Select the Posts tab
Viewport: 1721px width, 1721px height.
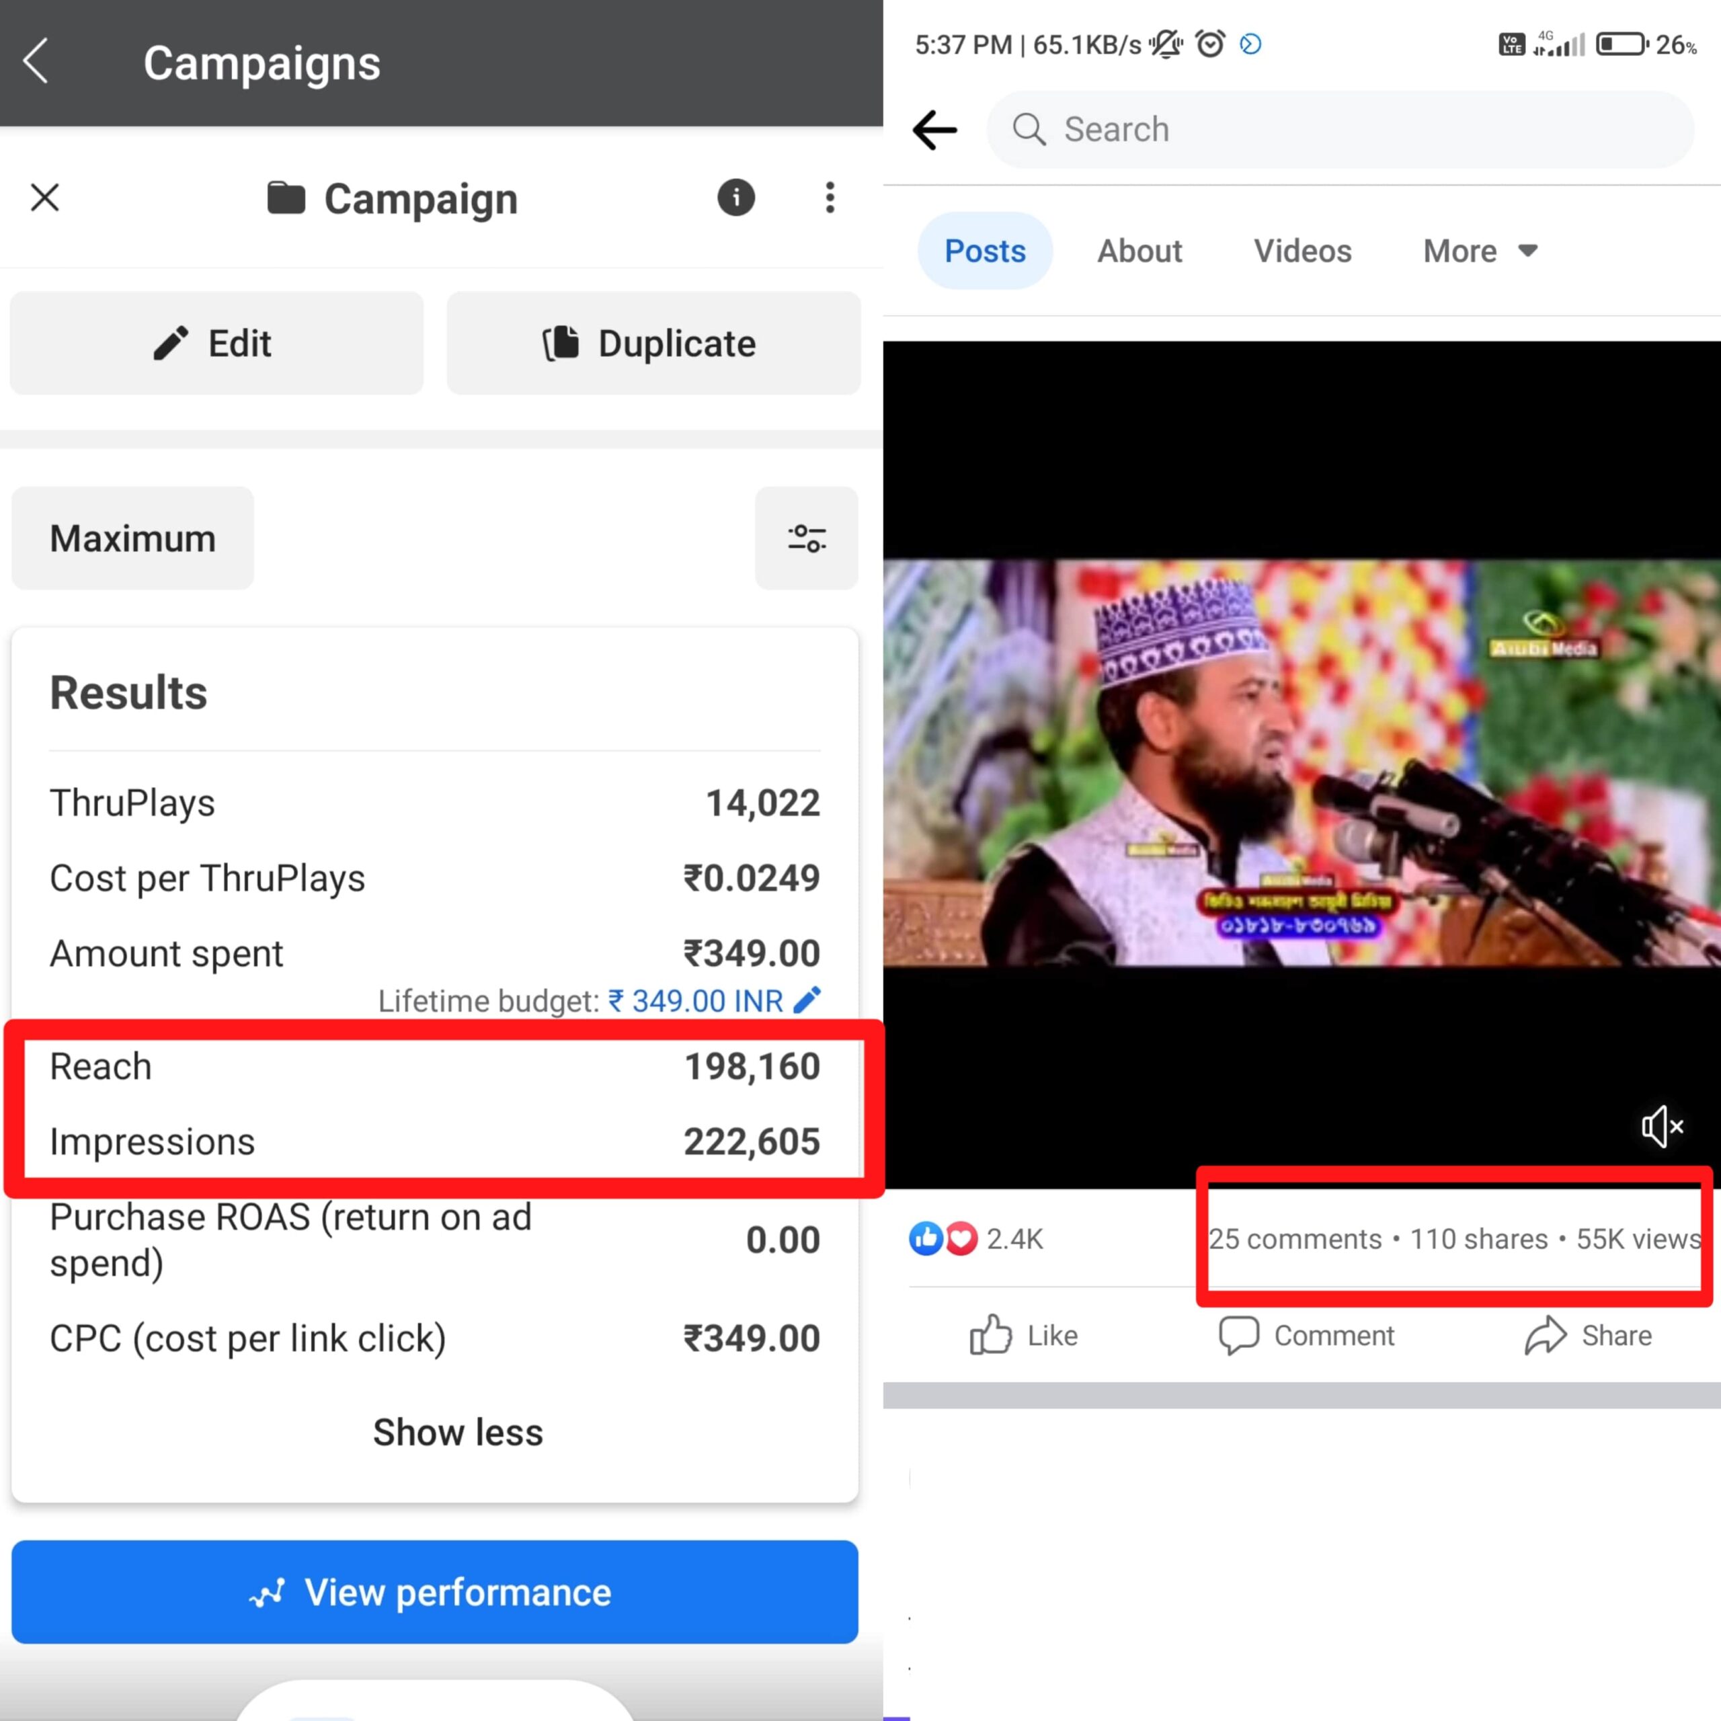click(984, 251)
